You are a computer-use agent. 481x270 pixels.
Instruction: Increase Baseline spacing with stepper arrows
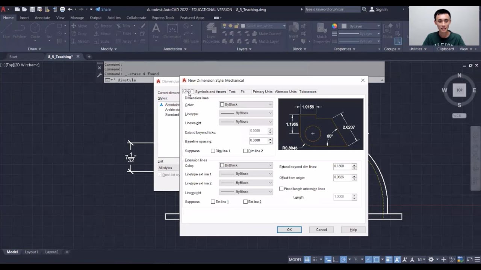coord(270,139)
